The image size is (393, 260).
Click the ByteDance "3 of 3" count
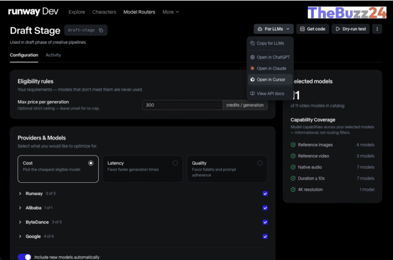[x=57, y=222]
